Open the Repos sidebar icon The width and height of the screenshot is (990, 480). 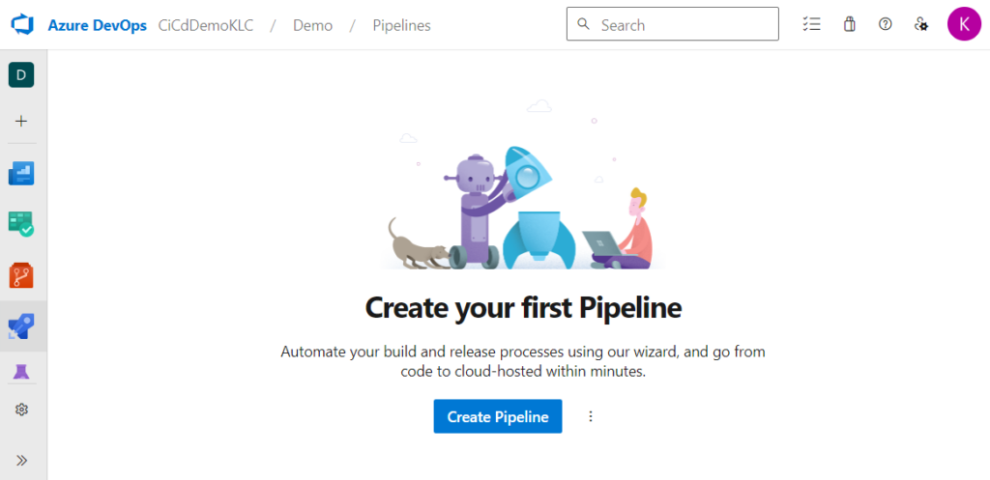[21, 275]
